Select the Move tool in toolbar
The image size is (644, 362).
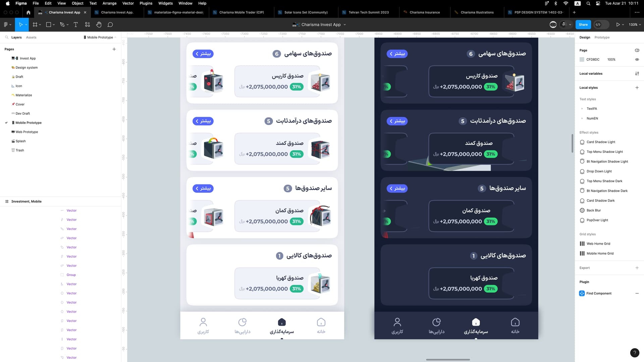(20, 24)
